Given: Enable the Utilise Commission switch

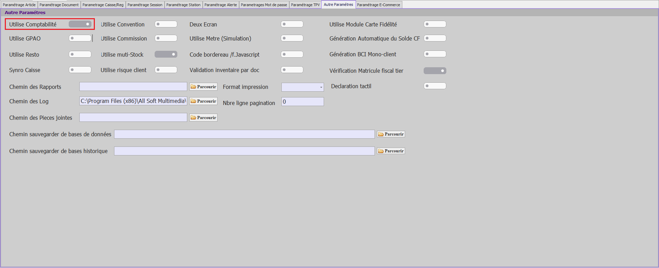Looking at the screenshot, I should click(166, 38).
